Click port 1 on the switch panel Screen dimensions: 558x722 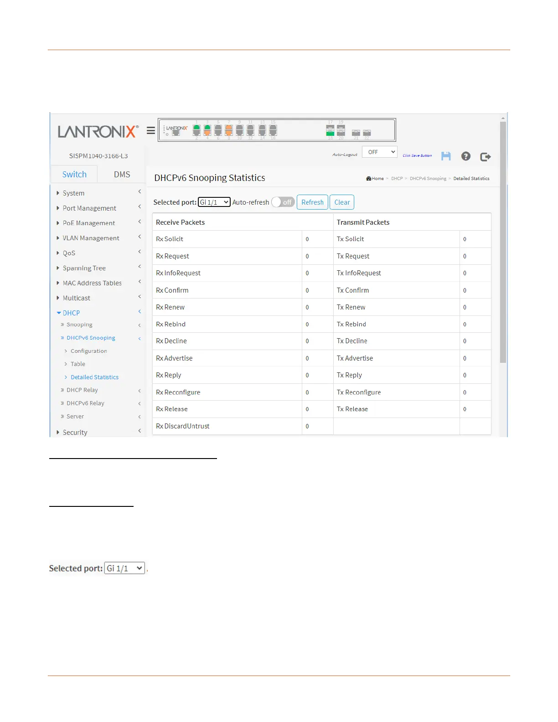tap(196, 129)
